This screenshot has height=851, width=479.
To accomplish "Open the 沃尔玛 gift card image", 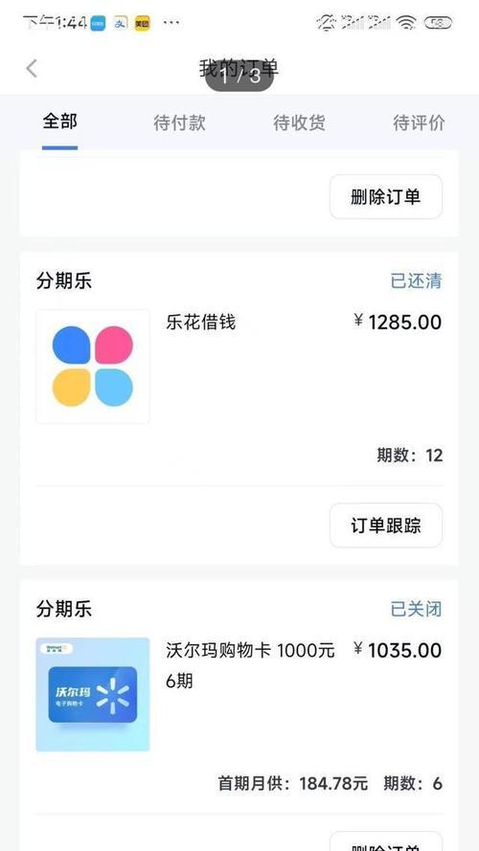I will pyautogui.click(x=93, y=694).
